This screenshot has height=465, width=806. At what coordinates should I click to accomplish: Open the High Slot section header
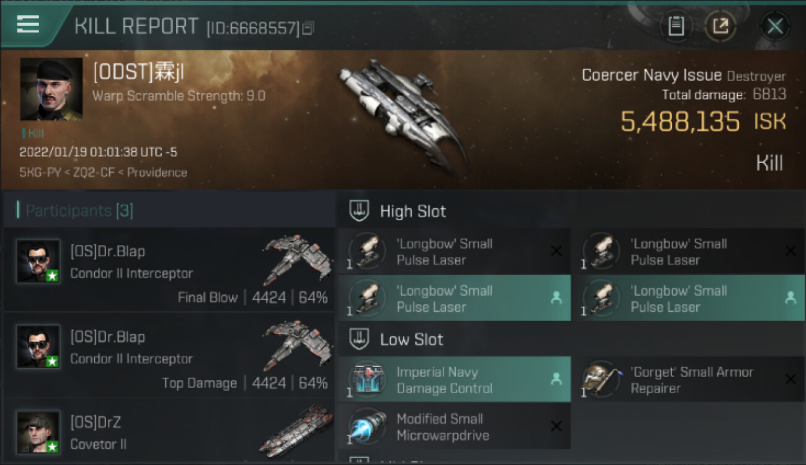[412, 211]
